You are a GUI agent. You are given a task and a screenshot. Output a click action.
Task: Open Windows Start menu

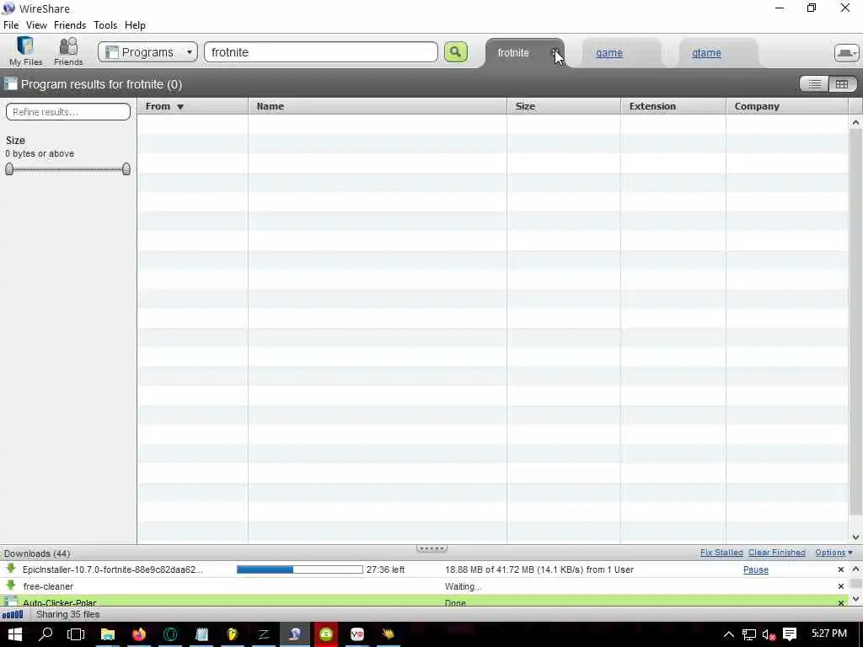tap(14, 634)
